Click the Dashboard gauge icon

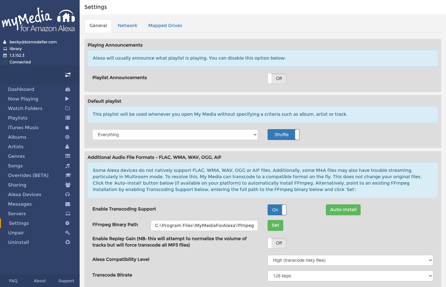point(68,89)
